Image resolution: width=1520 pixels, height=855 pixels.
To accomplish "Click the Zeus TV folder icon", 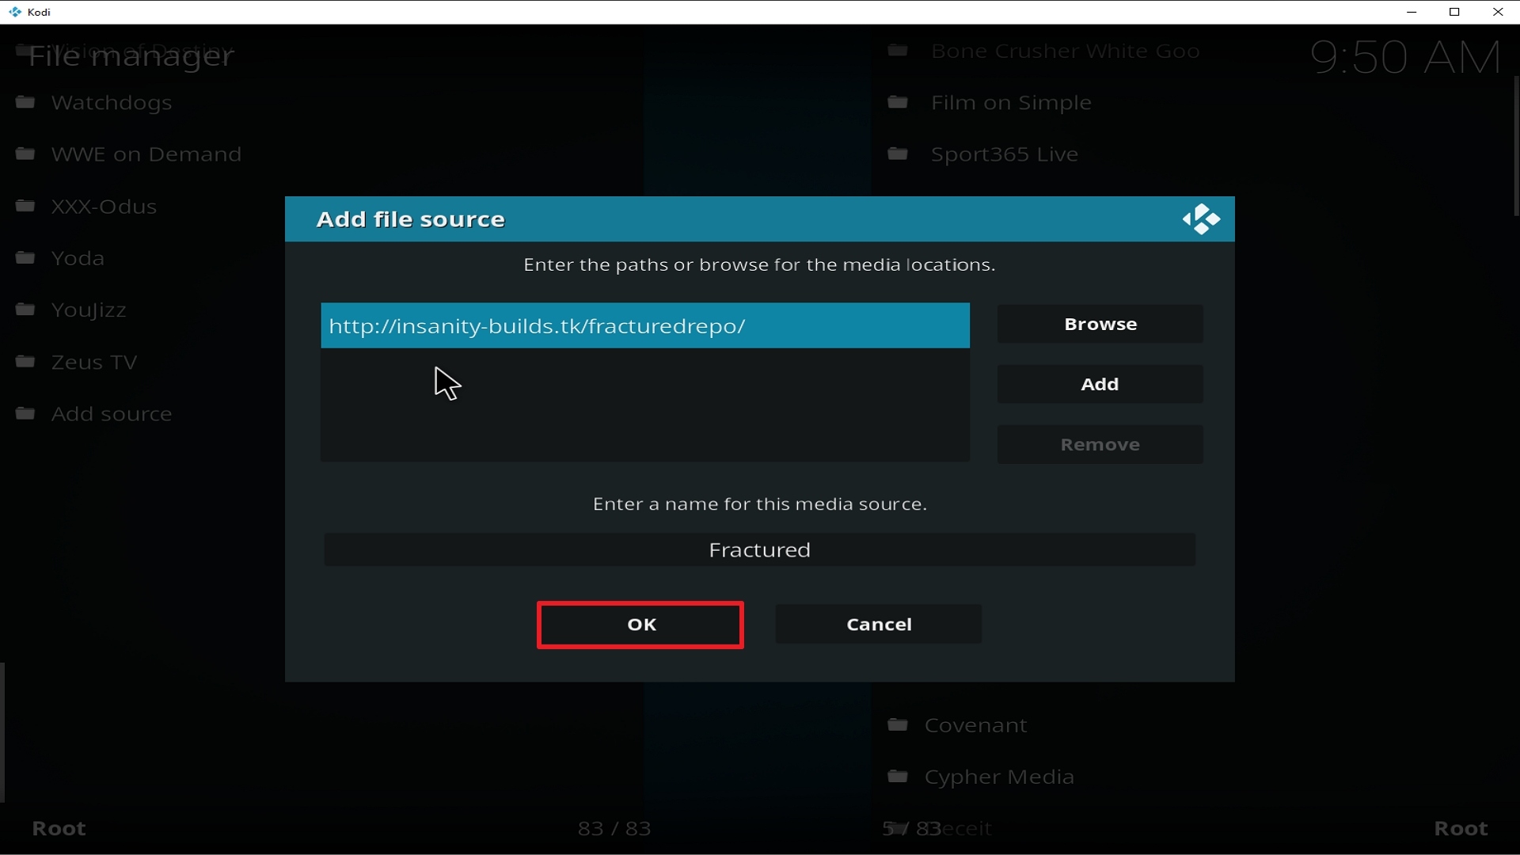I will (x=25, y=362).
